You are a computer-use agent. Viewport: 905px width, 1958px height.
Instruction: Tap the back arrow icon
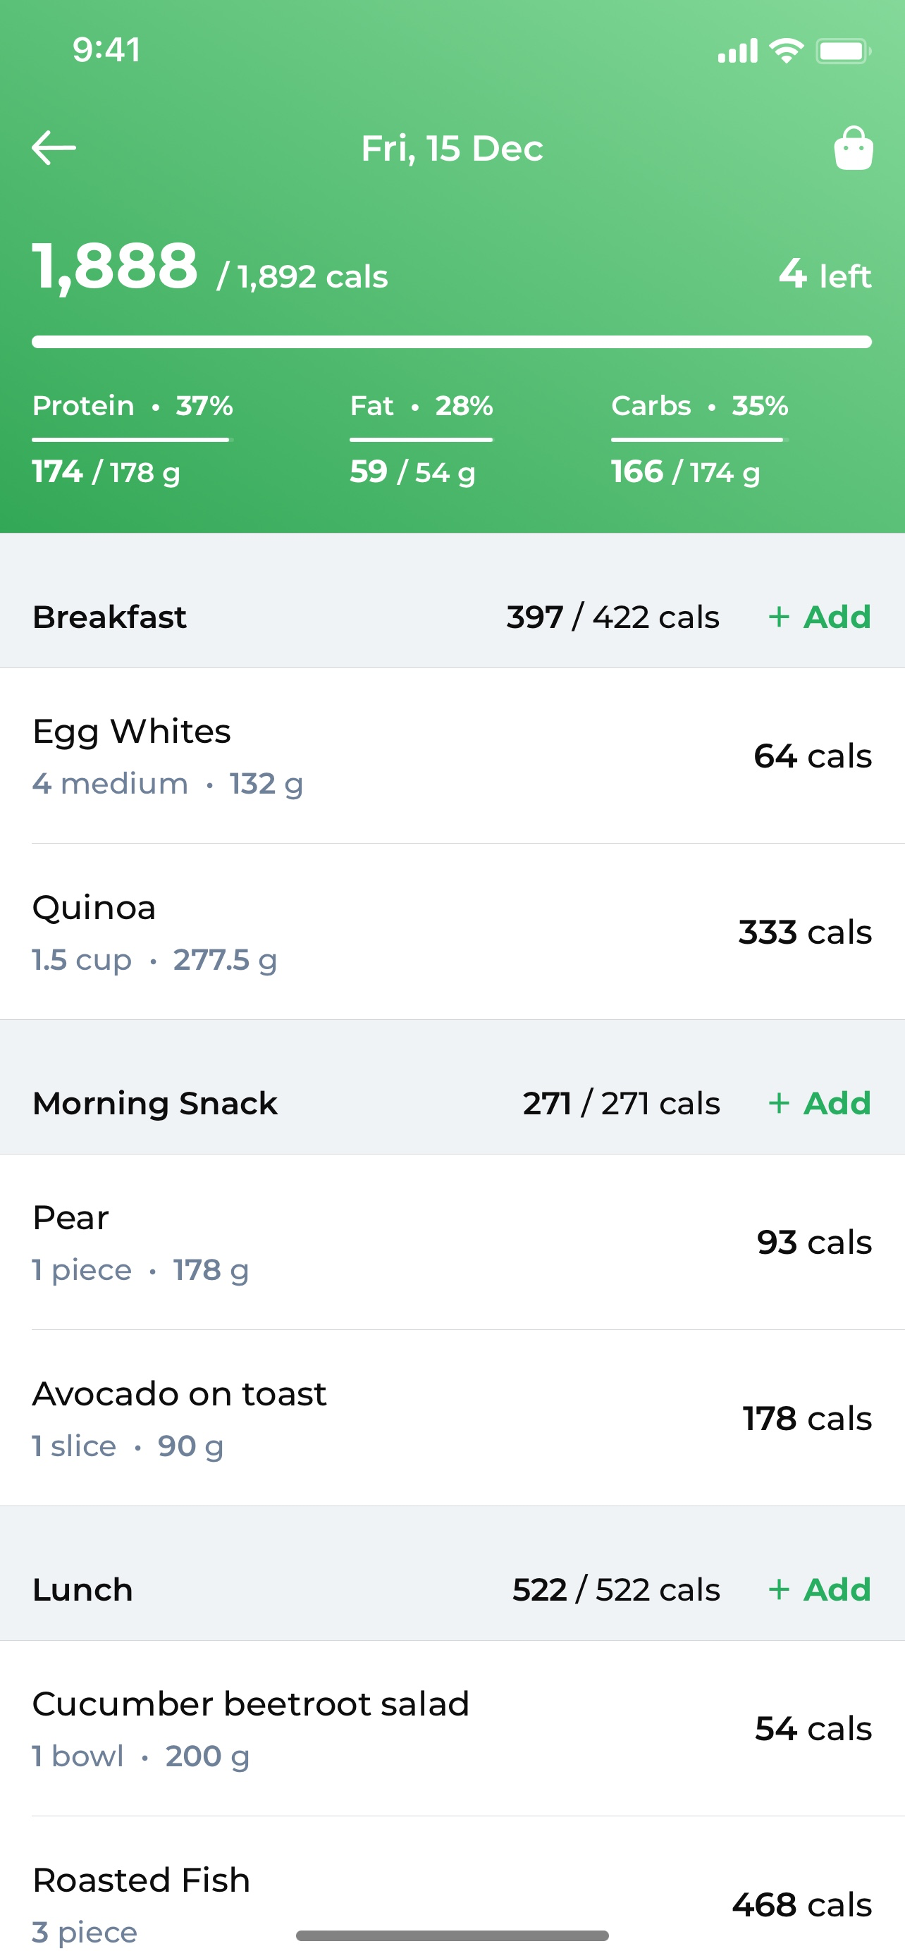[x=54, y=147]
